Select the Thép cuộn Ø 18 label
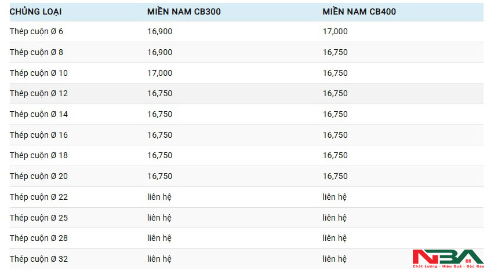The width and height of the screenshot is (487, 271). pyautogui.click(x=39, y=155)
